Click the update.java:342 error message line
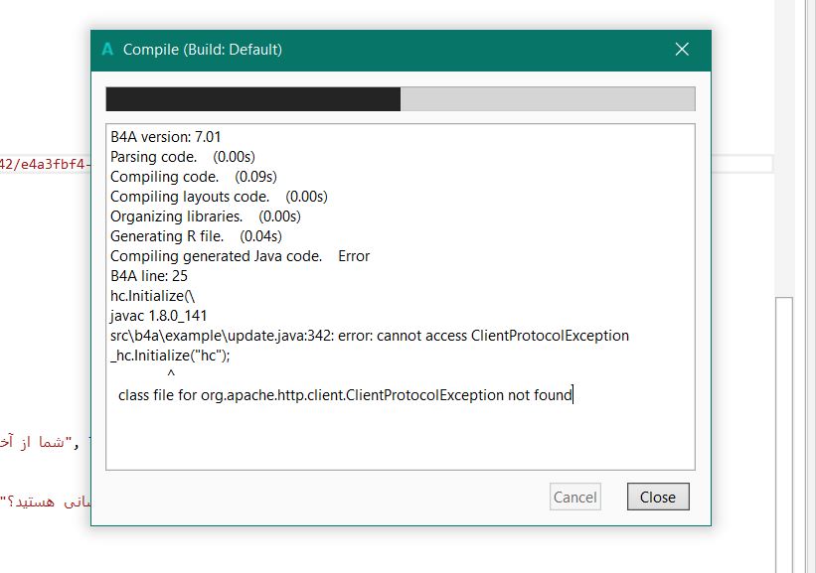 click(x=370, y=336)
